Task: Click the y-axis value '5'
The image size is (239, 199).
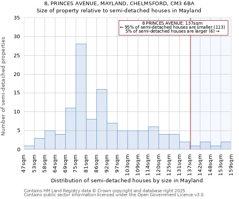Action: point(19,131)
